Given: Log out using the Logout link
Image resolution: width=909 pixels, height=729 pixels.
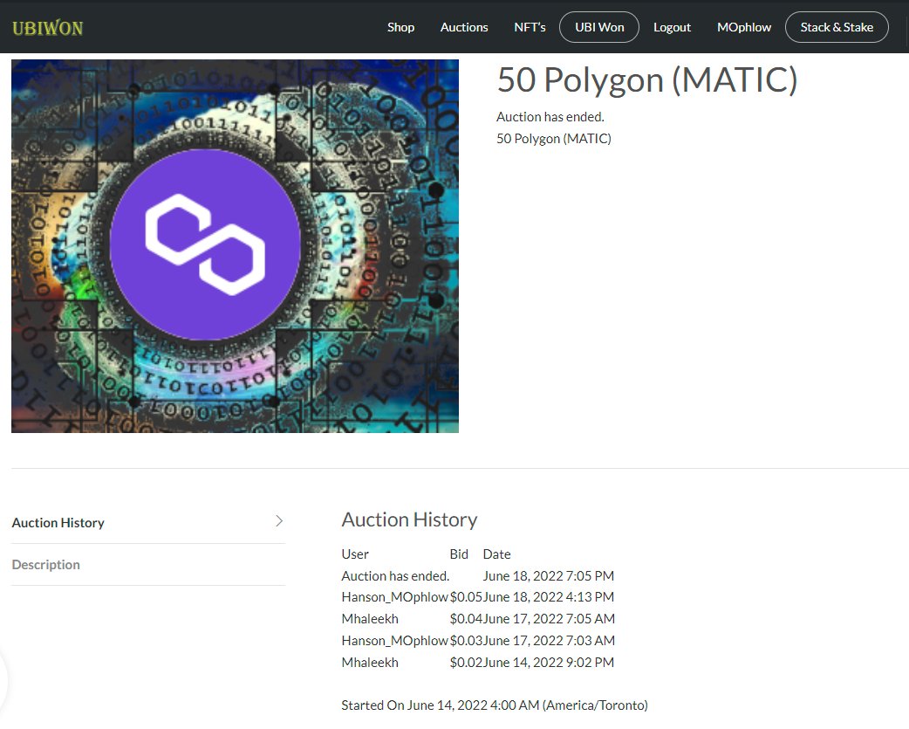Looking at the screenshot, I should click(x=672, y=27).
